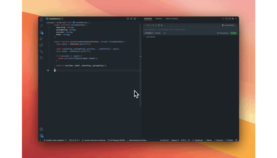
Task: Open the Search view in activity bar
Action: pos(41,26)
